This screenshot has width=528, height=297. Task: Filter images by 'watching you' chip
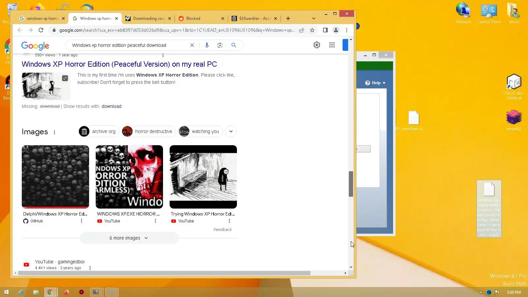click(200, 131)
